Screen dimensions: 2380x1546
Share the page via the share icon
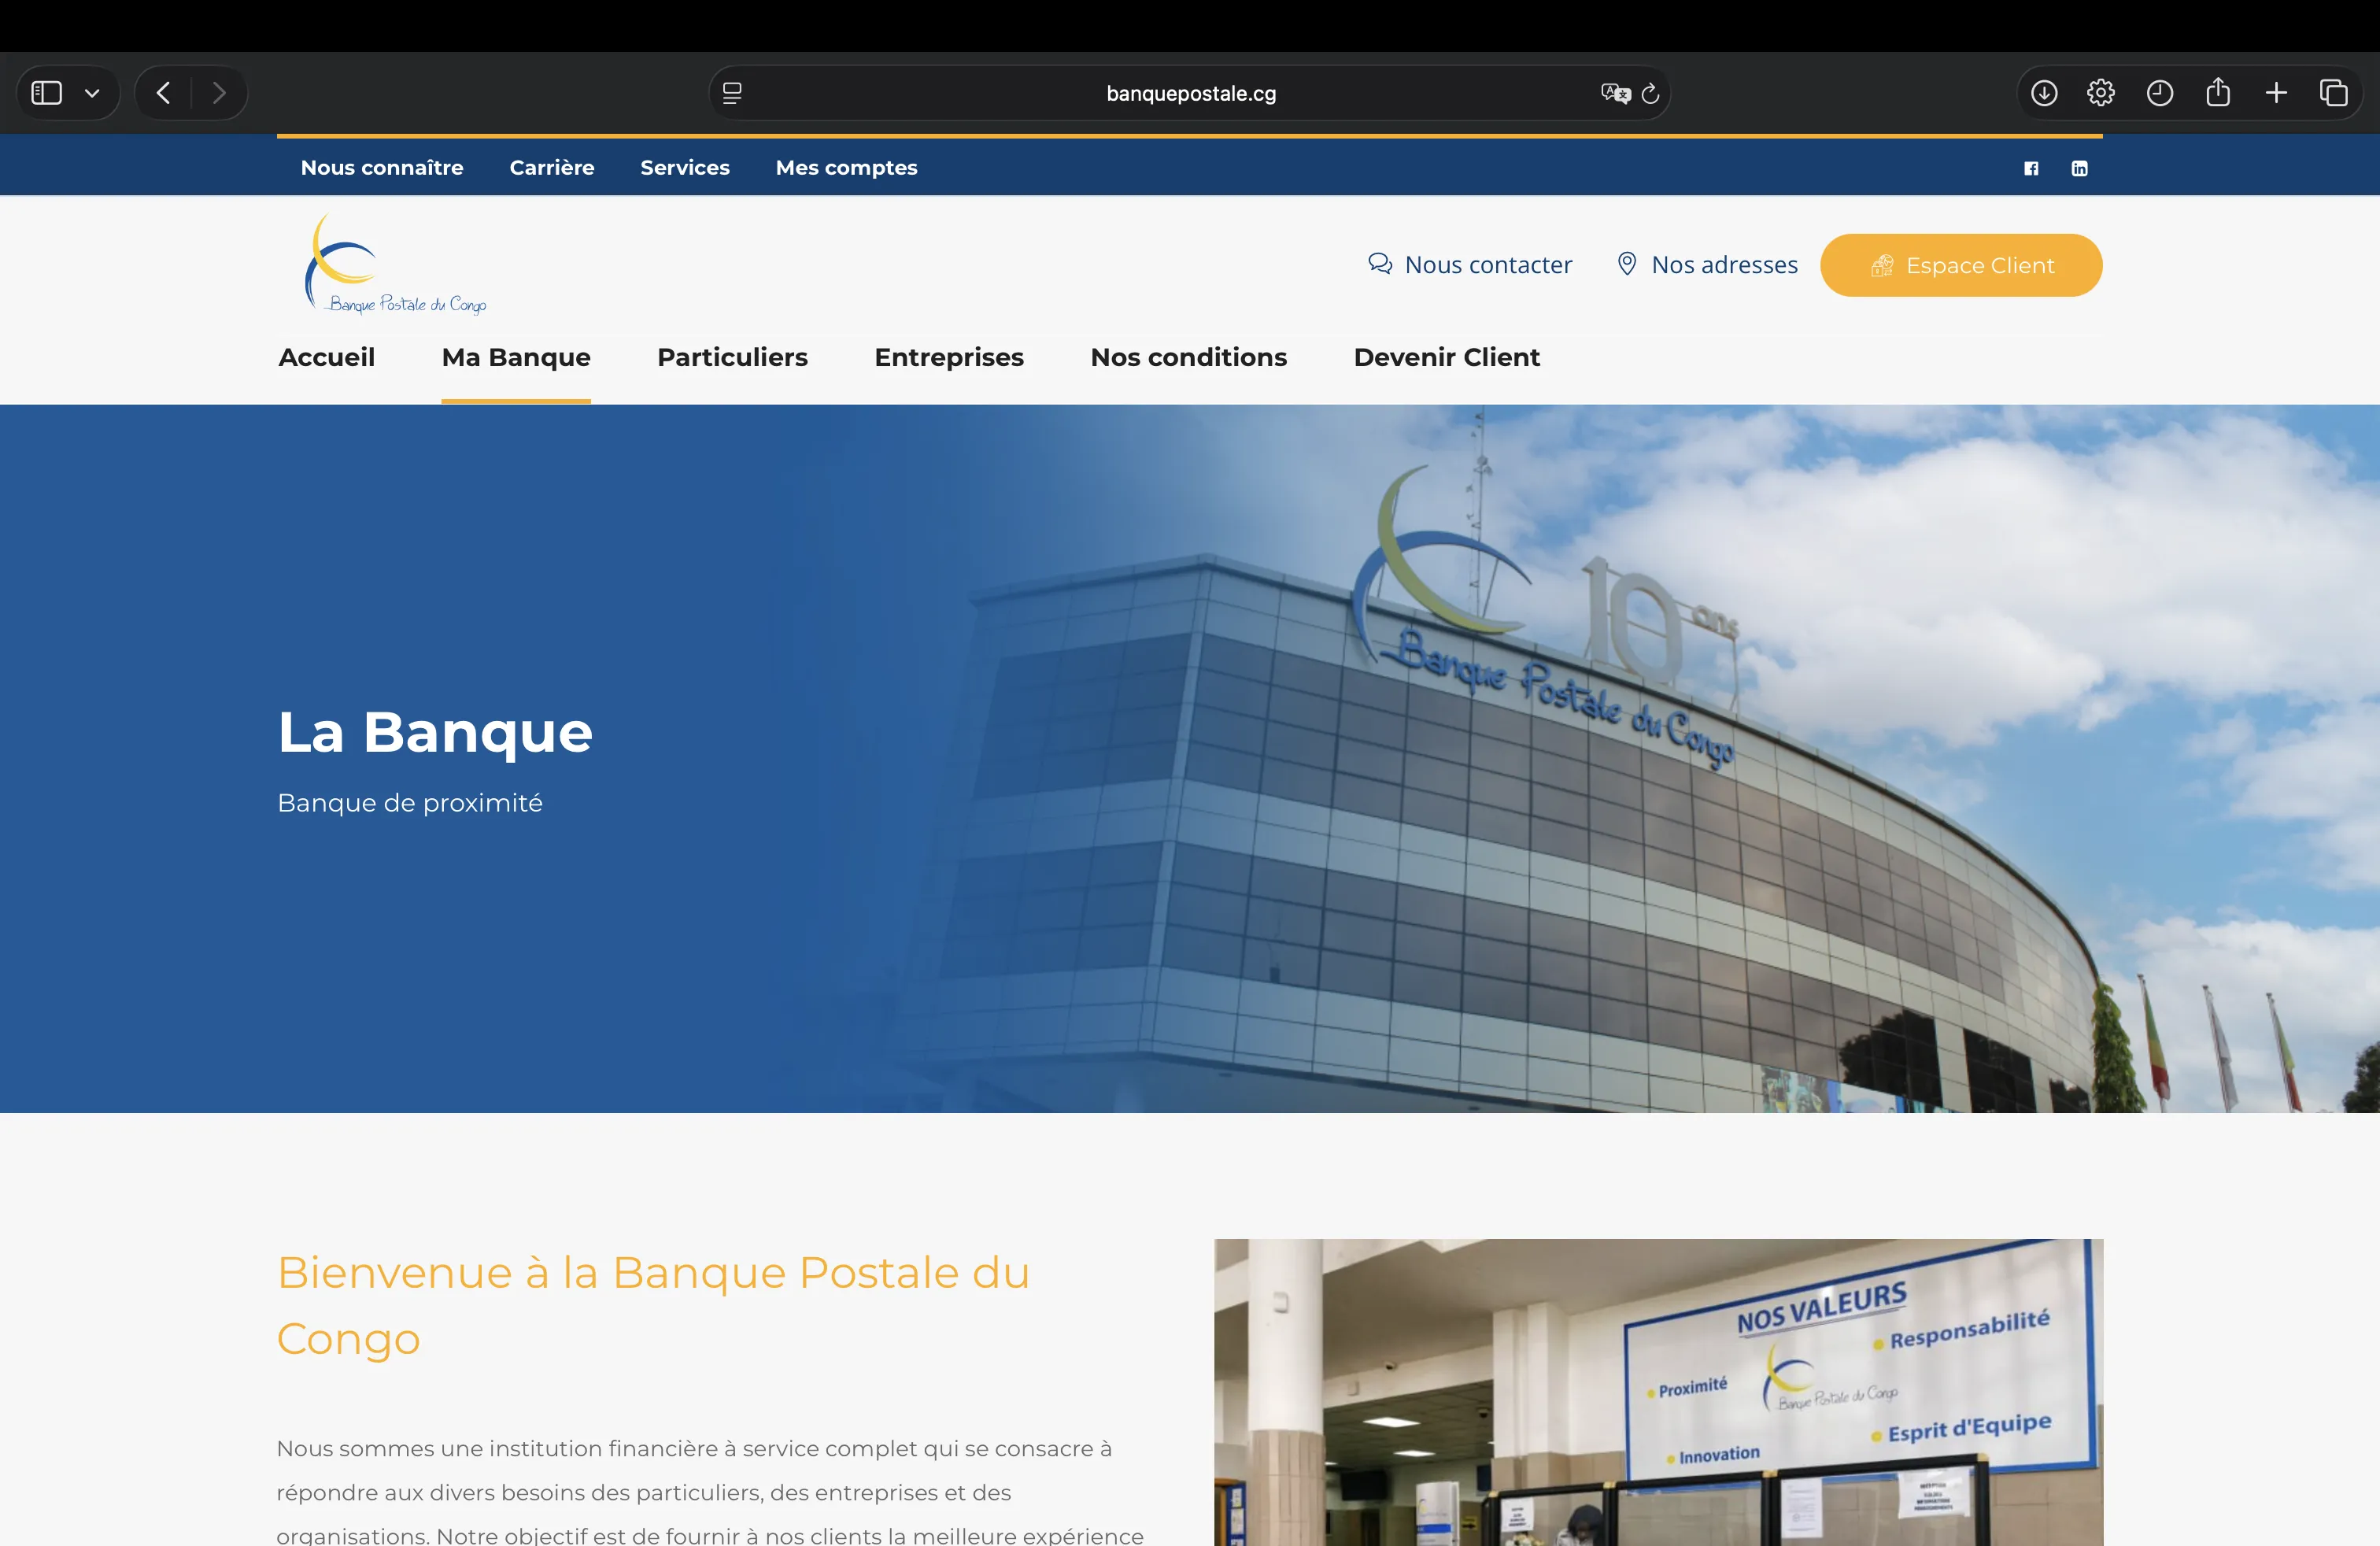pos(2219,92)
